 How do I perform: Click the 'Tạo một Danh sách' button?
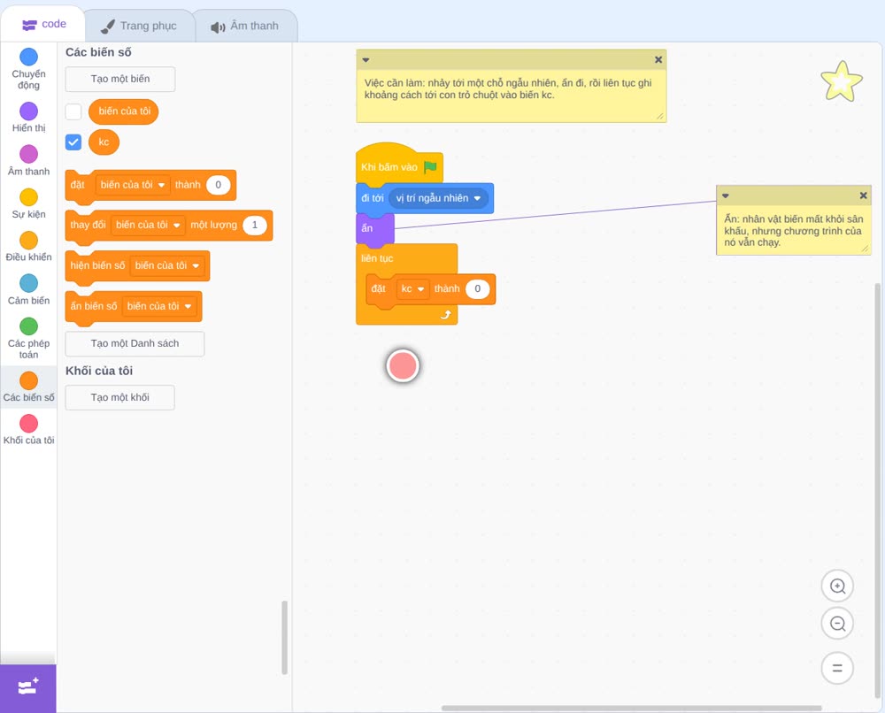(135, 343)
